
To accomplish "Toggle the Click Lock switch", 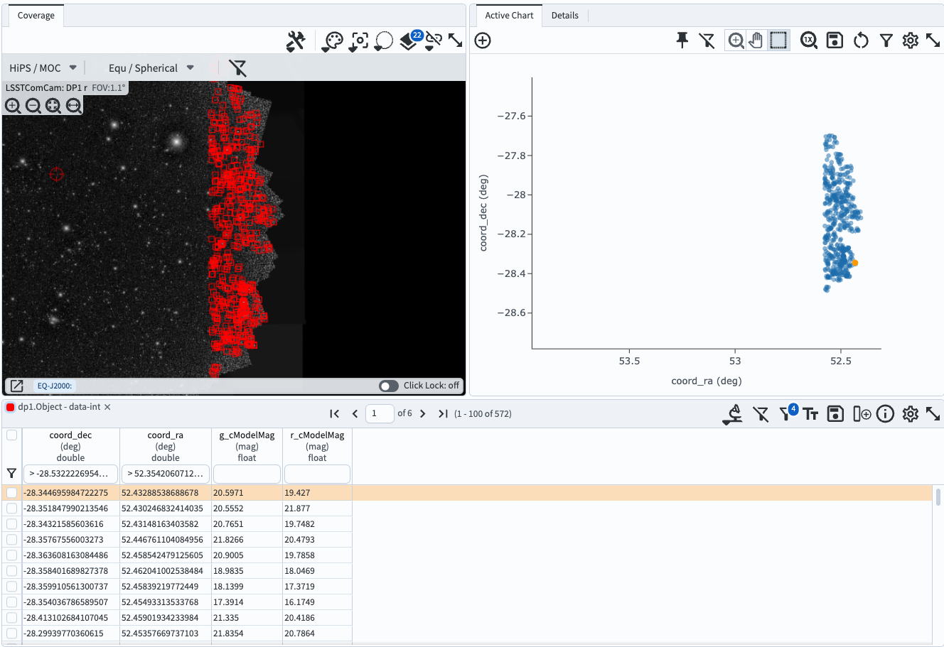I will [x=388, y=386].
